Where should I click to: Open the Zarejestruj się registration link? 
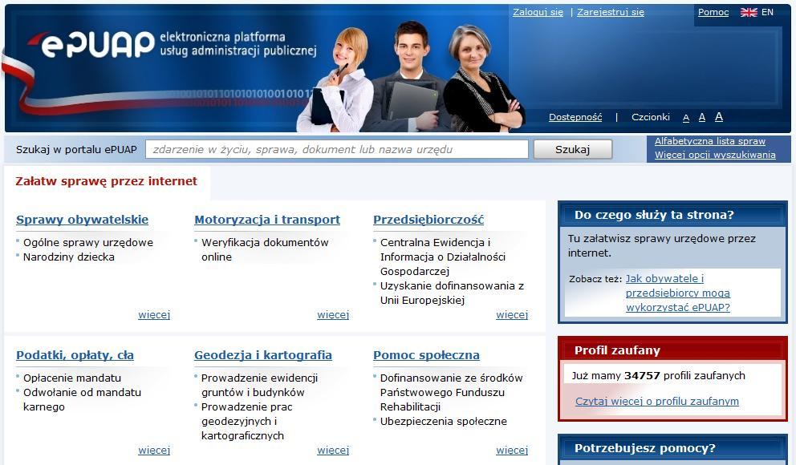tap(610, 12)
